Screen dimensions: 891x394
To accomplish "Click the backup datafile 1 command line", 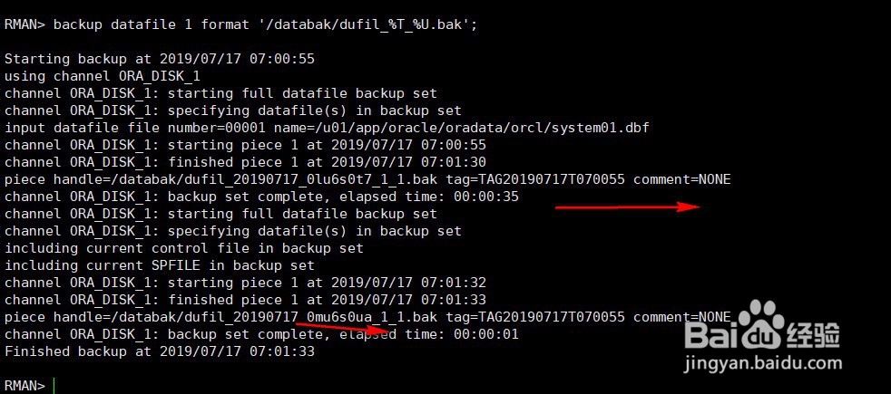I will (x=240, y=24).
